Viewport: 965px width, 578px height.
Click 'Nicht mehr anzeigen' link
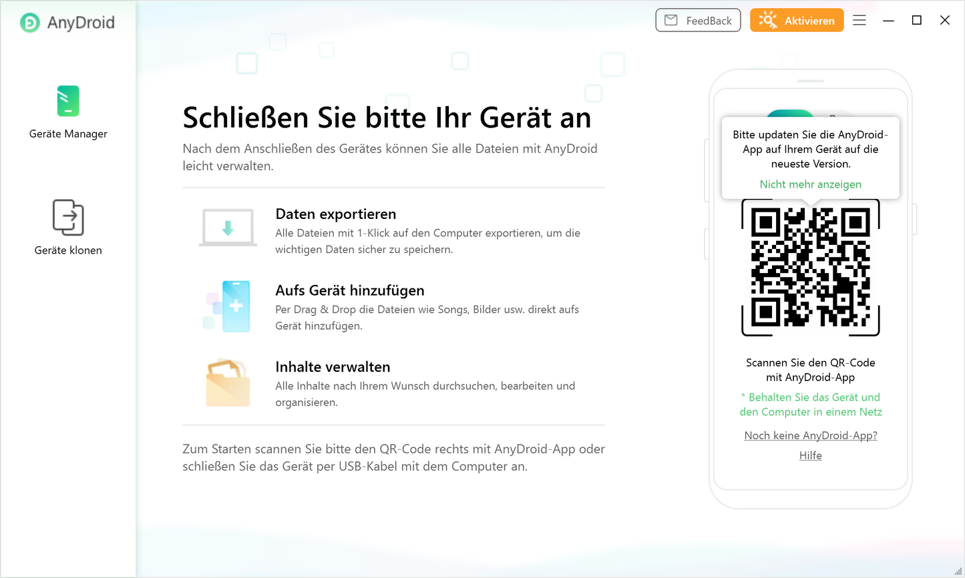(810, 184)
